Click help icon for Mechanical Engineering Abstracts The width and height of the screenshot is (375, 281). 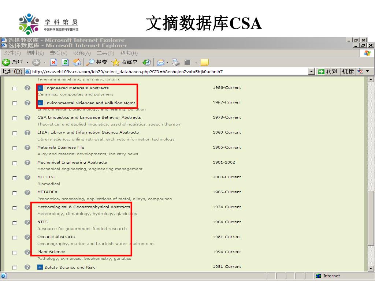tap(27, 162)
